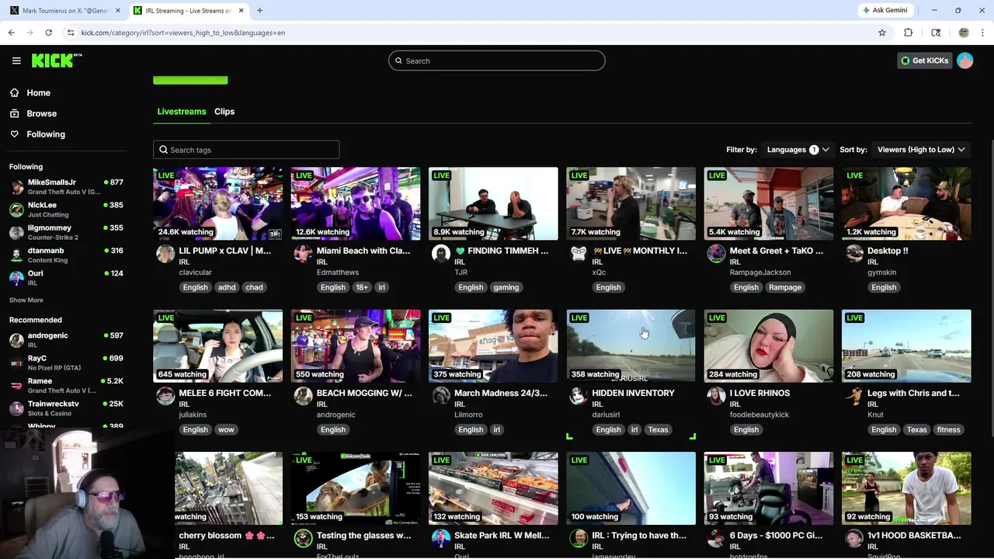
Task: Click the adhd tag on clavicular's stream
Action: pyautogui.click(x=227, y=287)
